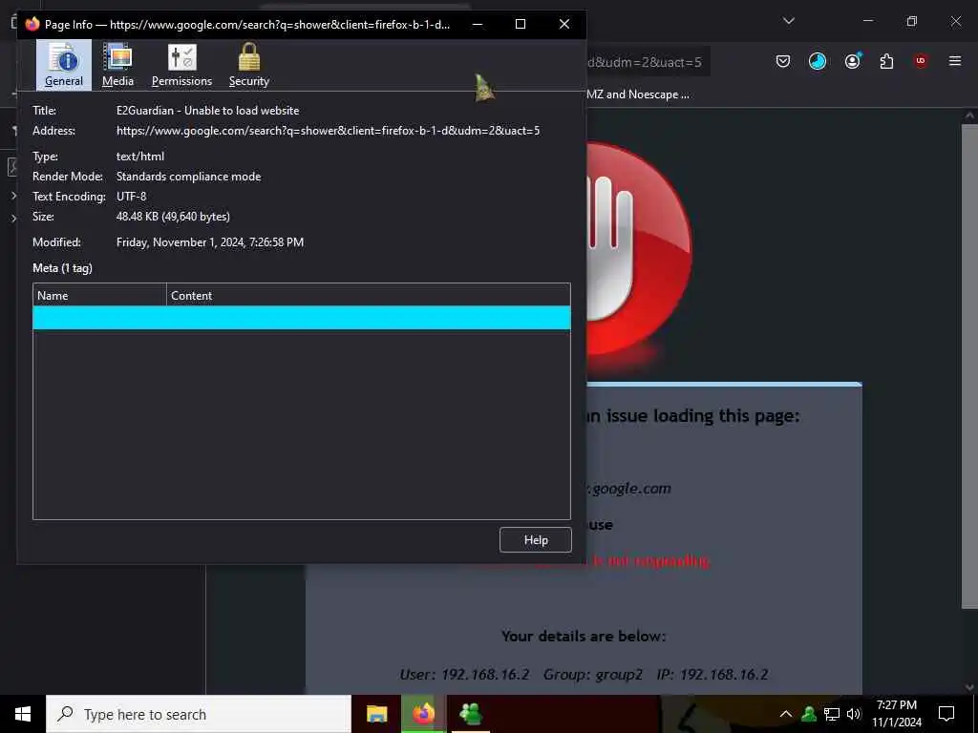Click the uBlock Origin icon in Firefox toolbar
Screen dimensions: 978x733
coord(921,61)
